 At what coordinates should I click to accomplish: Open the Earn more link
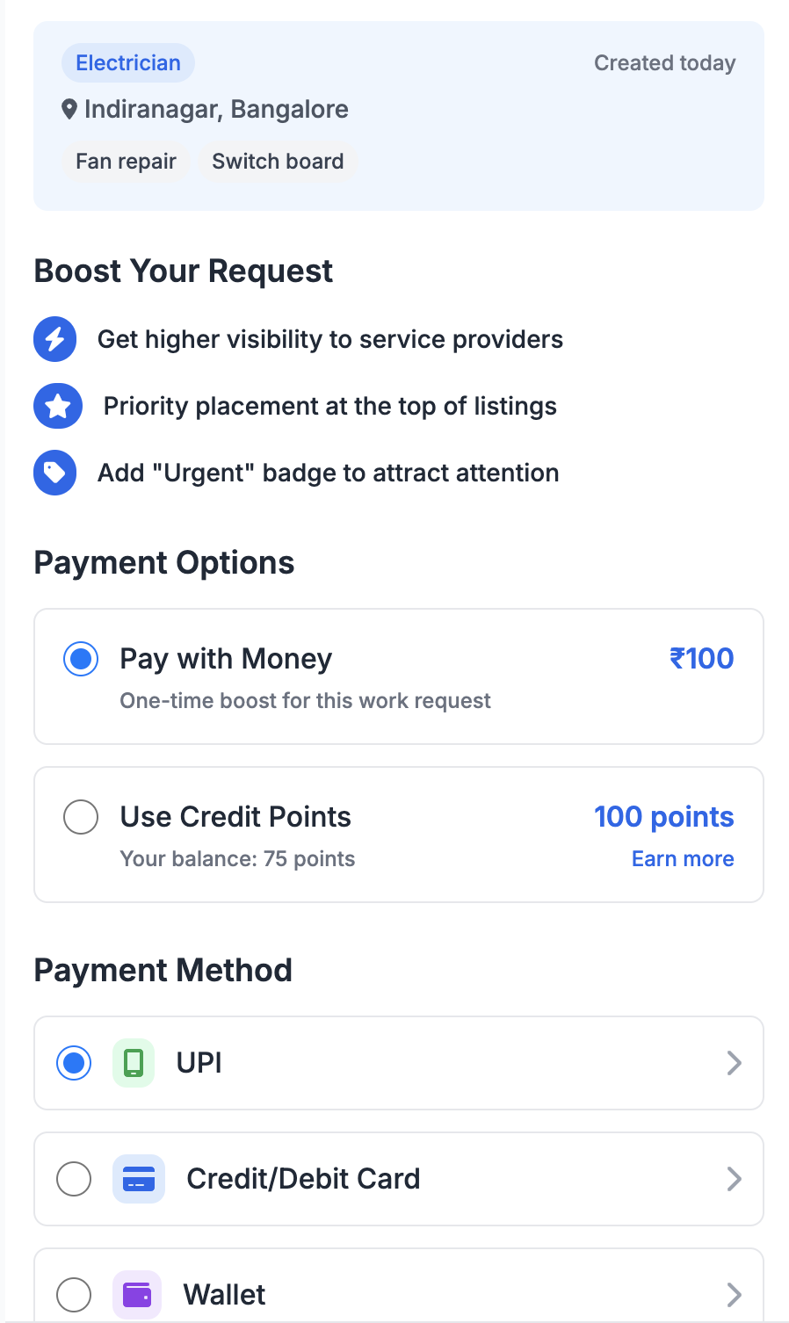[683, 858]
